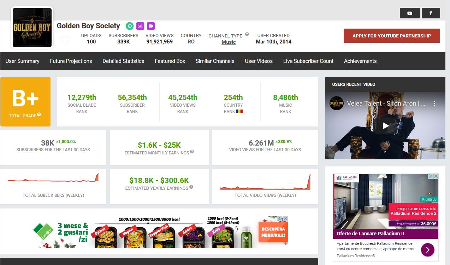Switch to the Detailed Statistics tab
This screenshot has width=450, height=265.
[x=123, y=61]
